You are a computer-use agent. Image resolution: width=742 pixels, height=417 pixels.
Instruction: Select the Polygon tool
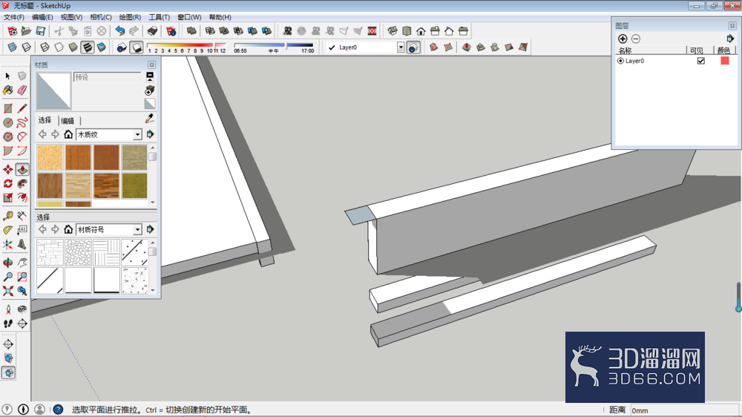click(x=8, y=137)
